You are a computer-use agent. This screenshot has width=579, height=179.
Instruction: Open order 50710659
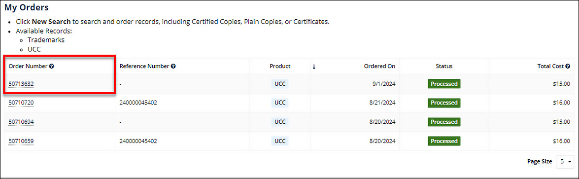(21, 141)
